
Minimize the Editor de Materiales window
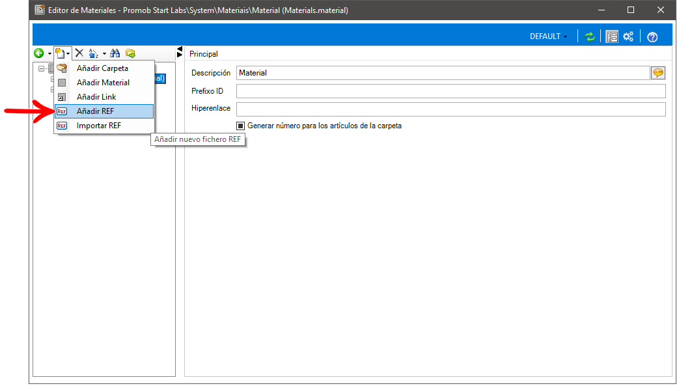coord(602,10)
